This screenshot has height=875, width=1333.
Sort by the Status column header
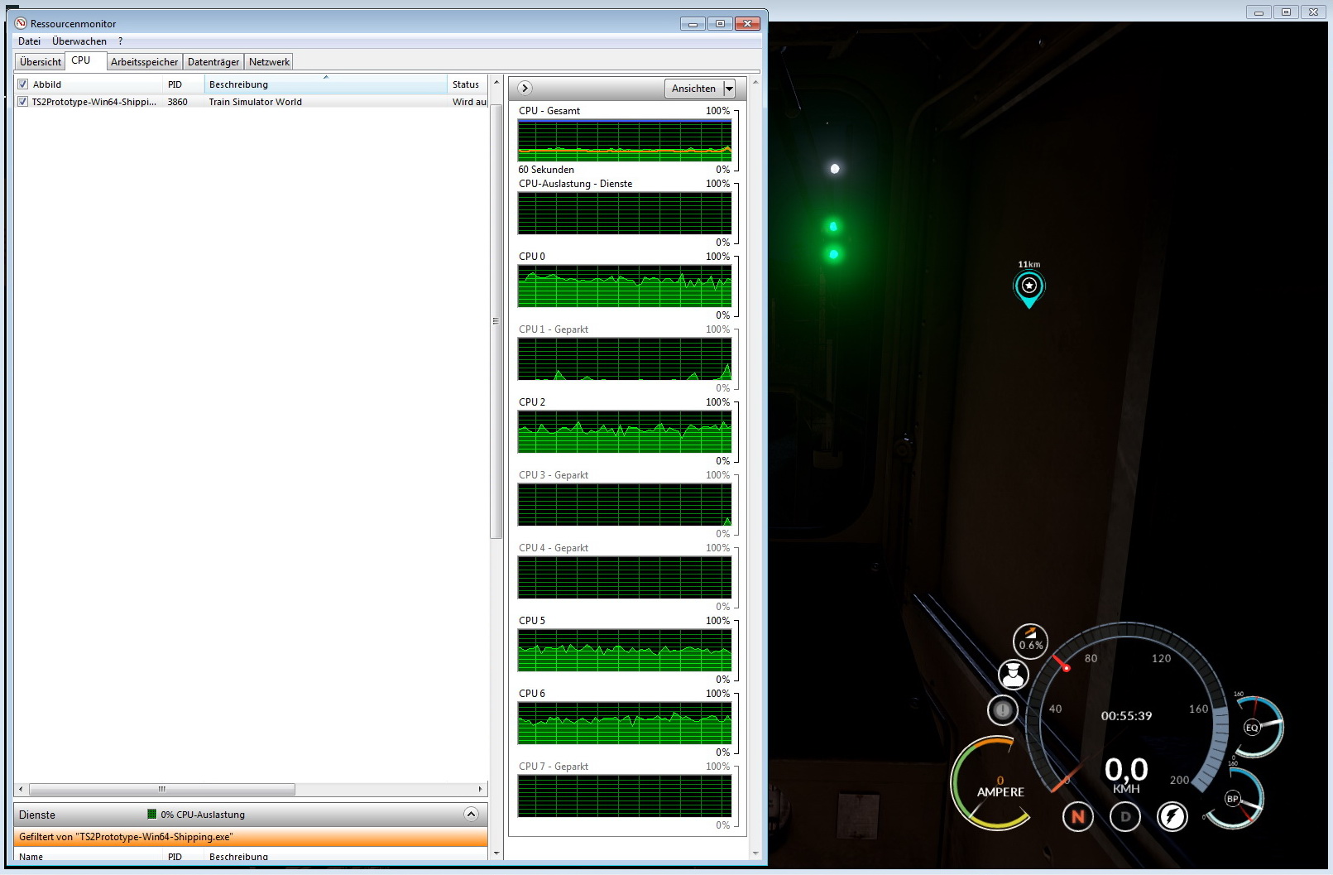[x=468, y=84]
